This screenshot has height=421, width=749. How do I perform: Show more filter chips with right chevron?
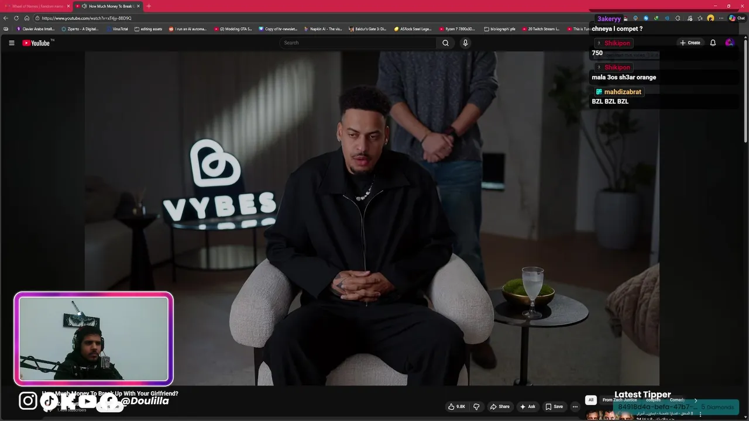click(695, 400)
